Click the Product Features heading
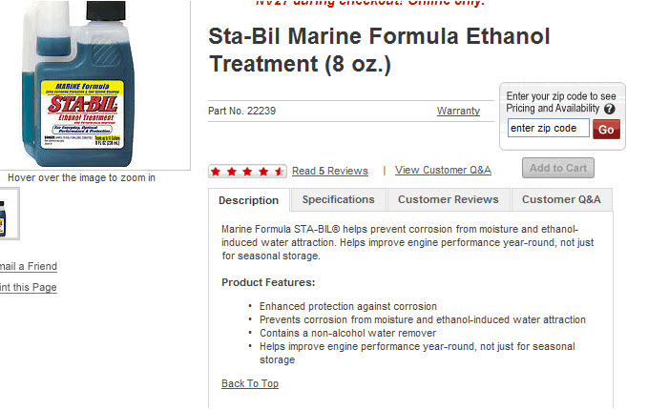 point(268,282)
